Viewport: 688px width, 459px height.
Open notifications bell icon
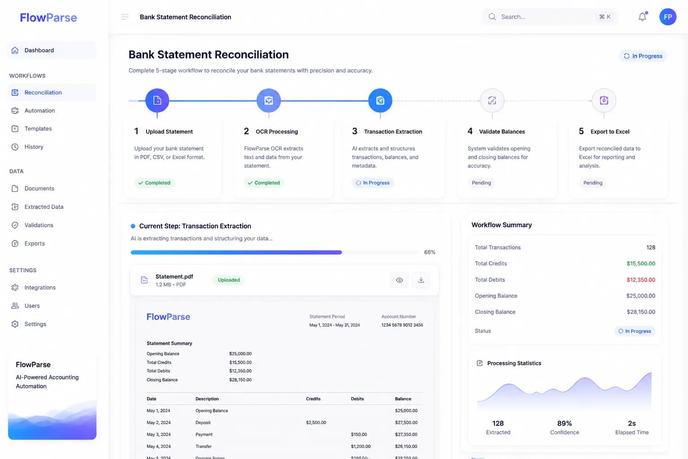pos(642,17)
